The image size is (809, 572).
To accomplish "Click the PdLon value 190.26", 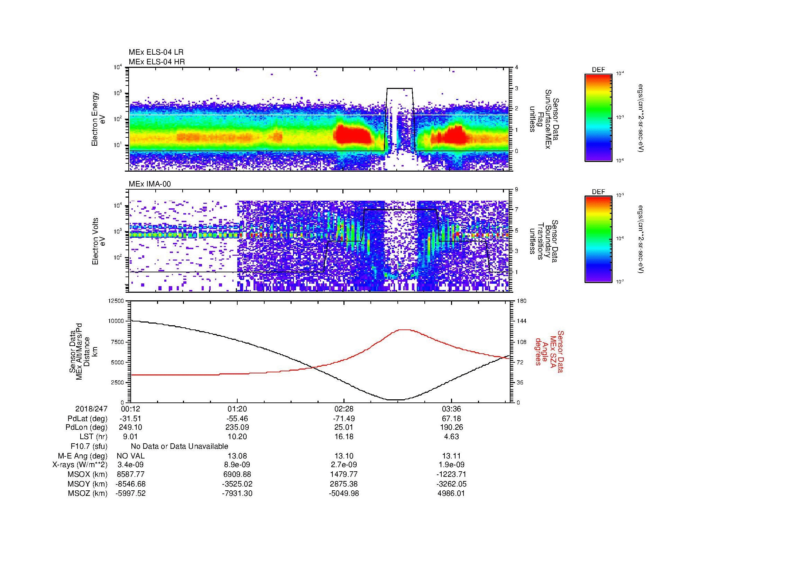I will pyautogui.click(x=451, y=427).
